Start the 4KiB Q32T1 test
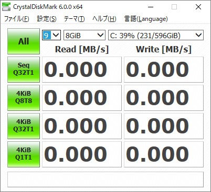The height and width of the screenshot is (192, 211). (24, 126)
